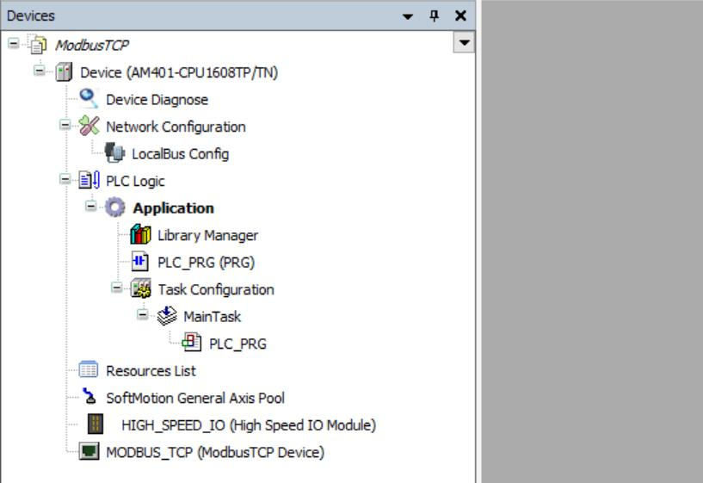Click the HIGH_SPEED_IO module icon
Viewport: 703px width, 483px height.
pos(97,425)
